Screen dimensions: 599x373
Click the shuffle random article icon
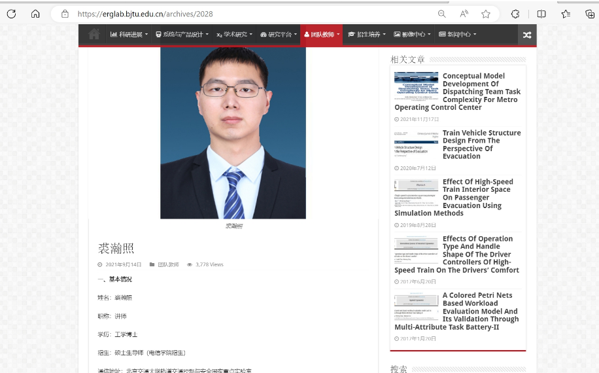(x=527, y=35)
